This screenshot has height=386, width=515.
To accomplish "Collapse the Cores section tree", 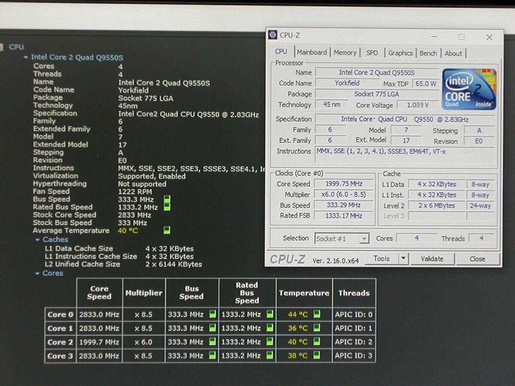I will 38,273.
